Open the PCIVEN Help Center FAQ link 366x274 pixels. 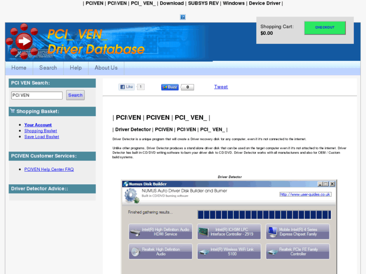tap(49, 169)
